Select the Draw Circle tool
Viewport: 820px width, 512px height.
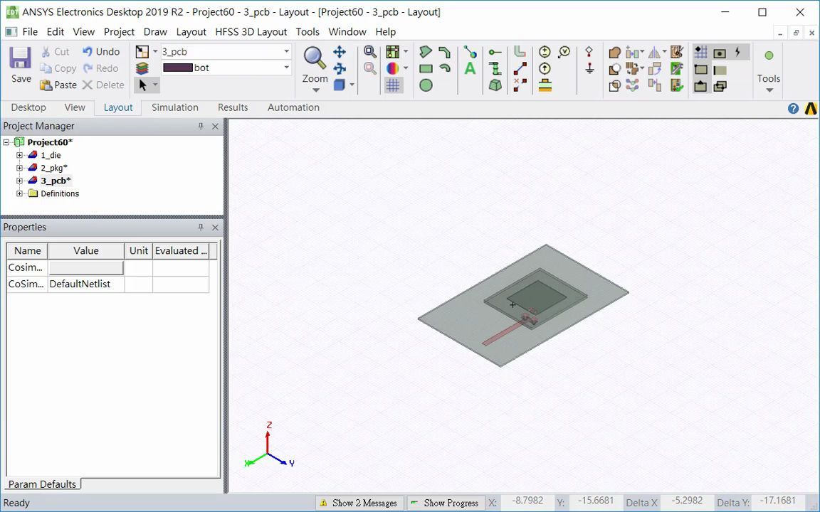point(426,85)
